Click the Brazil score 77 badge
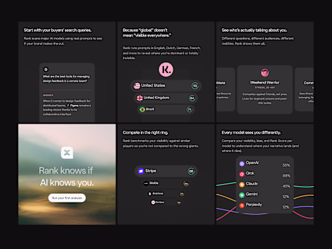Viewport: 332px width, 249px height. click(x=189, y=110)
